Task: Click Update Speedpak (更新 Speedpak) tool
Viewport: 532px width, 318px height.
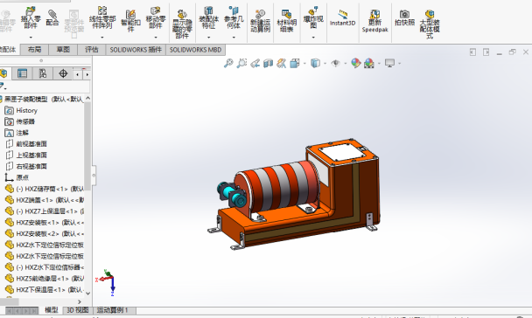Action: tap(374, 21)
